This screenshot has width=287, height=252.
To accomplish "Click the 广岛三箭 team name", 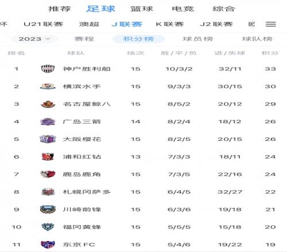I will [x=82, y=121].
